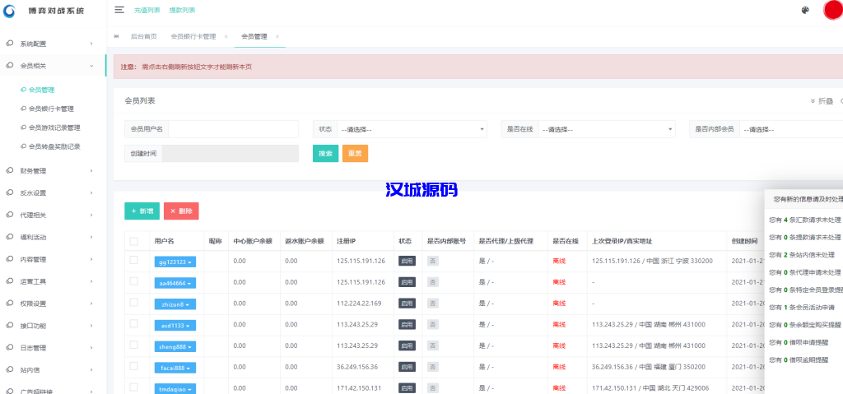Click the icon beside 权限设置
The width and height of the screenshot is (843, 394).
[10, 304]
